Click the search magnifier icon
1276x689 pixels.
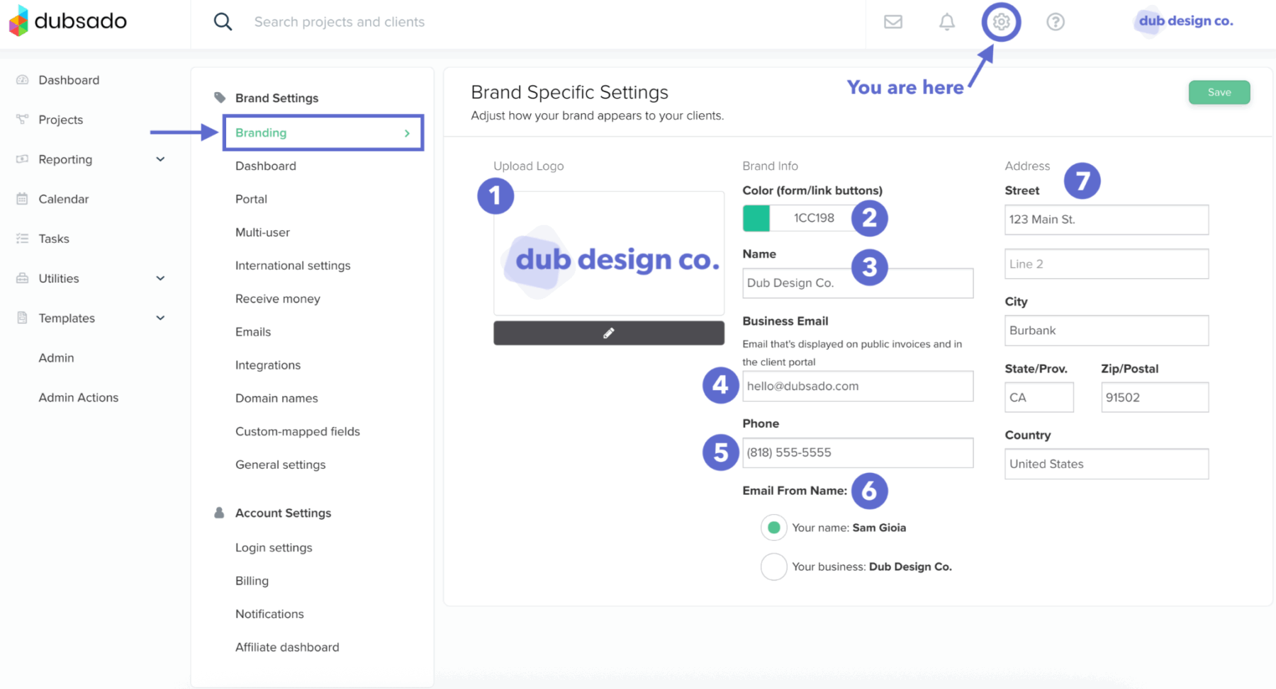(223, 22)
